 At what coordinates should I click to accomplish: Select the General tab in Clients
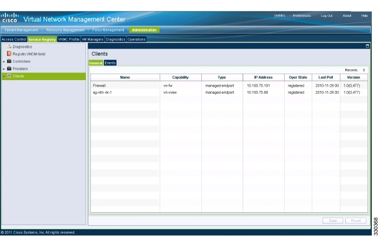pyautogui.click(x=96, y=63)
